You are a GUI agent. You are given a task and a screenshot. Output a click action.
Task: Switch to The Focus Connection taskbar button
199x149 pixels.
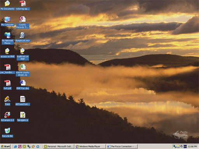click(x=122, y=146)
